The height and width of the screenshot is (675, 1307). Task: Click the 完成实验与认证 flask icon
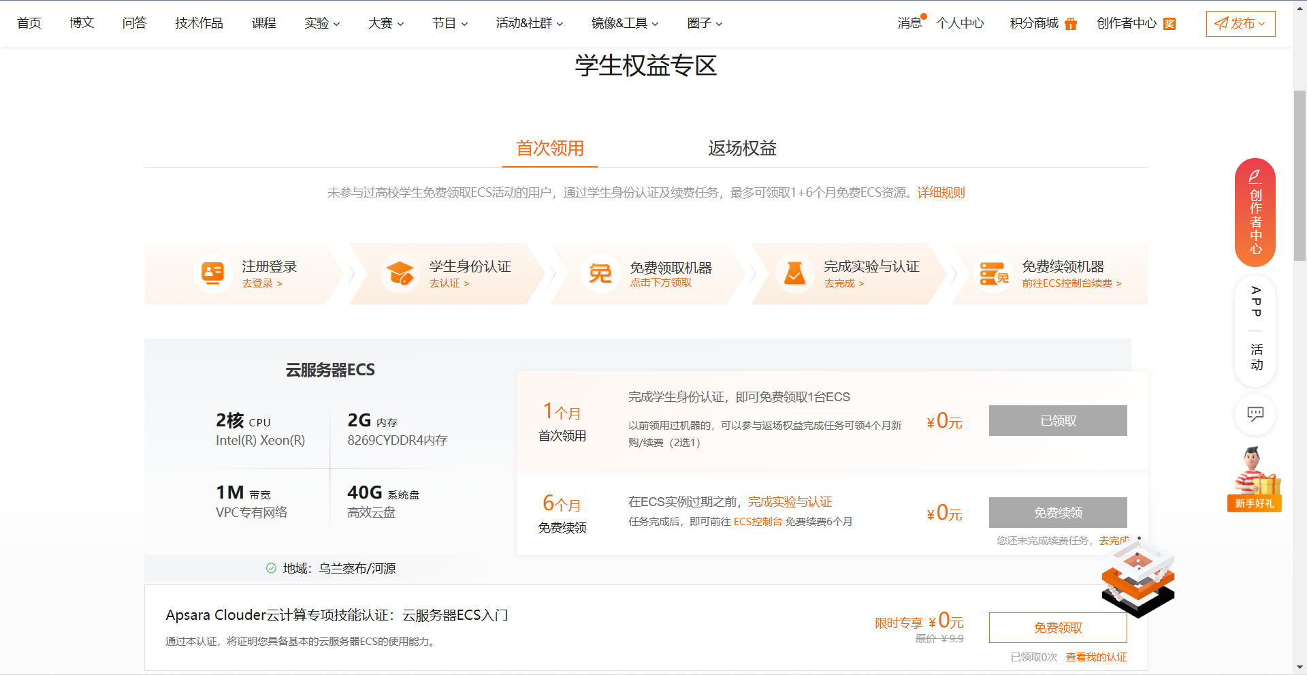pos(794,274)
